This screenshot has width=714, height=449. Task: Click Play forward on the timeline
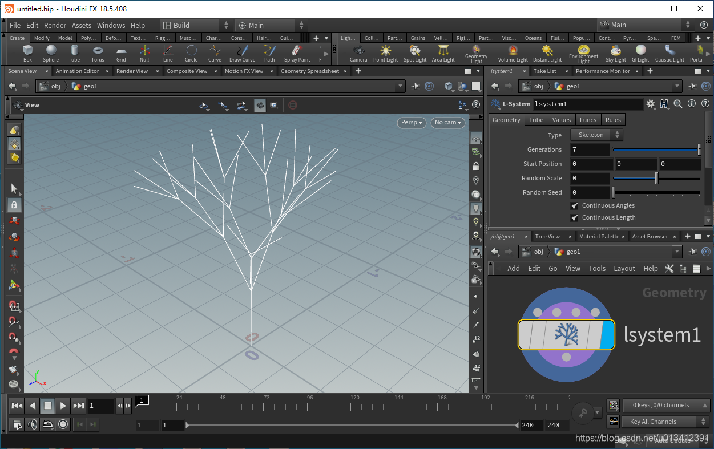coord(63,406)
